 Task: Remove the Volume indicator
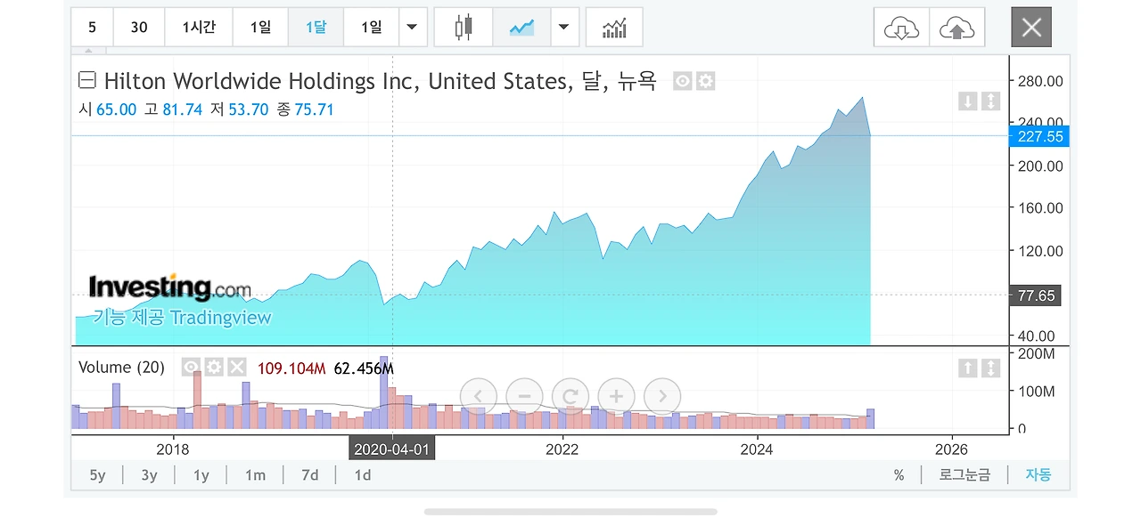click(236, 368)
